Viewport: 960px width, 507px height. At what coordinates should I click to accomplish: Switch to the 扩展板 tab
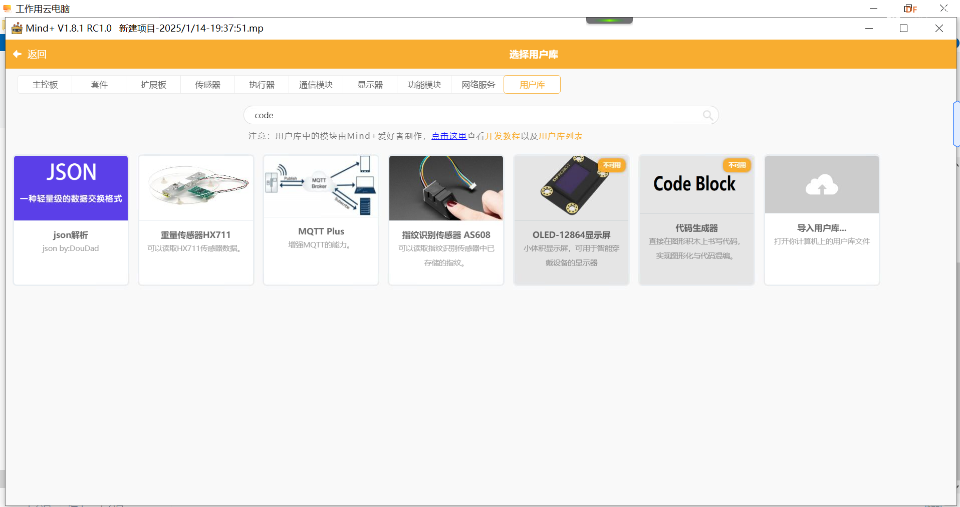pyautogui.click(x=153, y=85)
